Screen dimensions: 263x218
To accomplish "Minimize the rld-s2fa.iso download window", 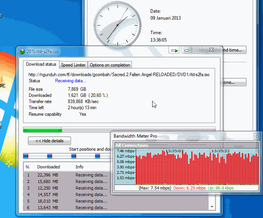I will (187, 50).
